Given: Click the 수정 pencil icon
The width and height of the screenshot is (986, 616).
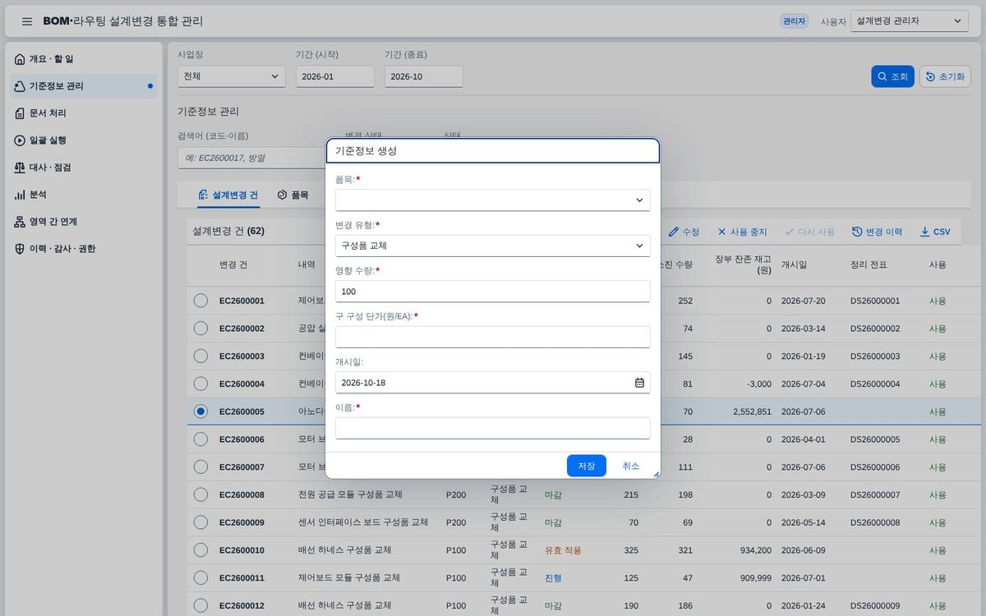Looking at the screenshot, I should 674,232.
